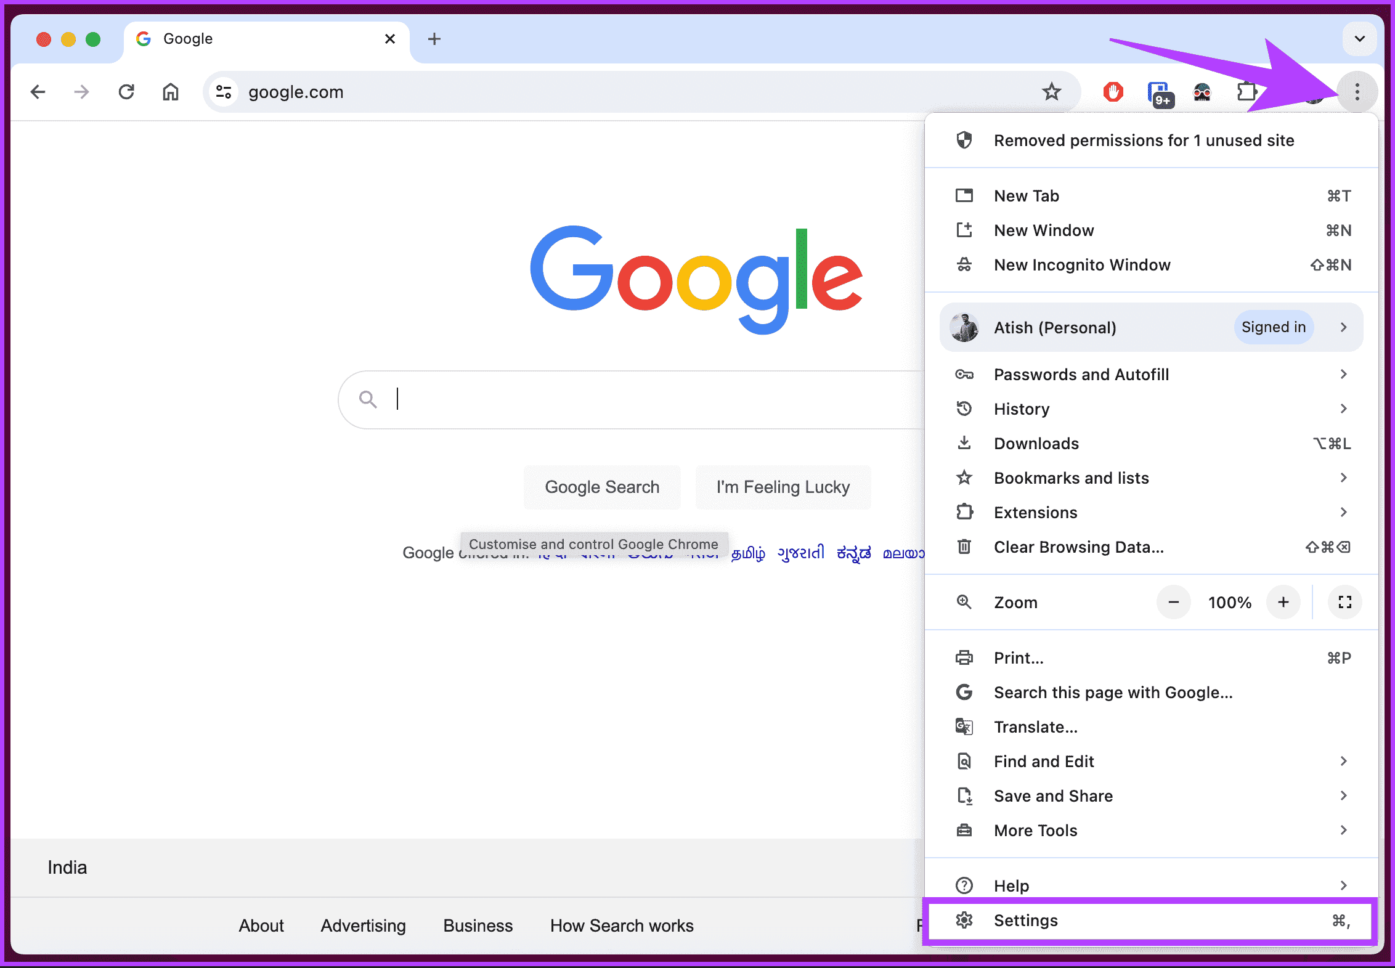Click the Gujarati language link
This screenshot has height=968, width=1395.
[800, 553]
